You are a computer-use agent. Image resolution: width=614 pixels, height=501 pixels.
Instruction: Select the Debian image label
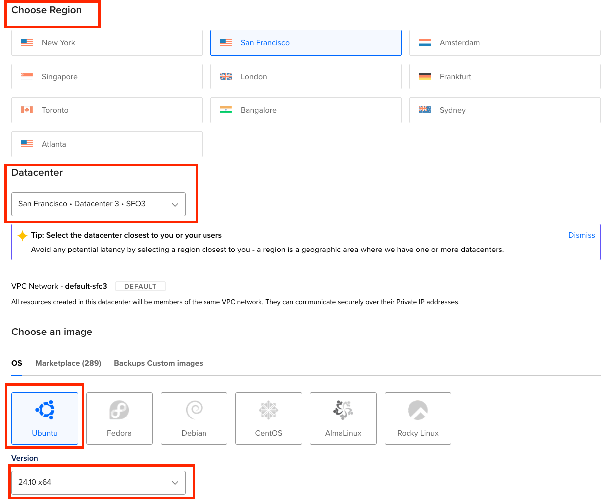(194, 433)
